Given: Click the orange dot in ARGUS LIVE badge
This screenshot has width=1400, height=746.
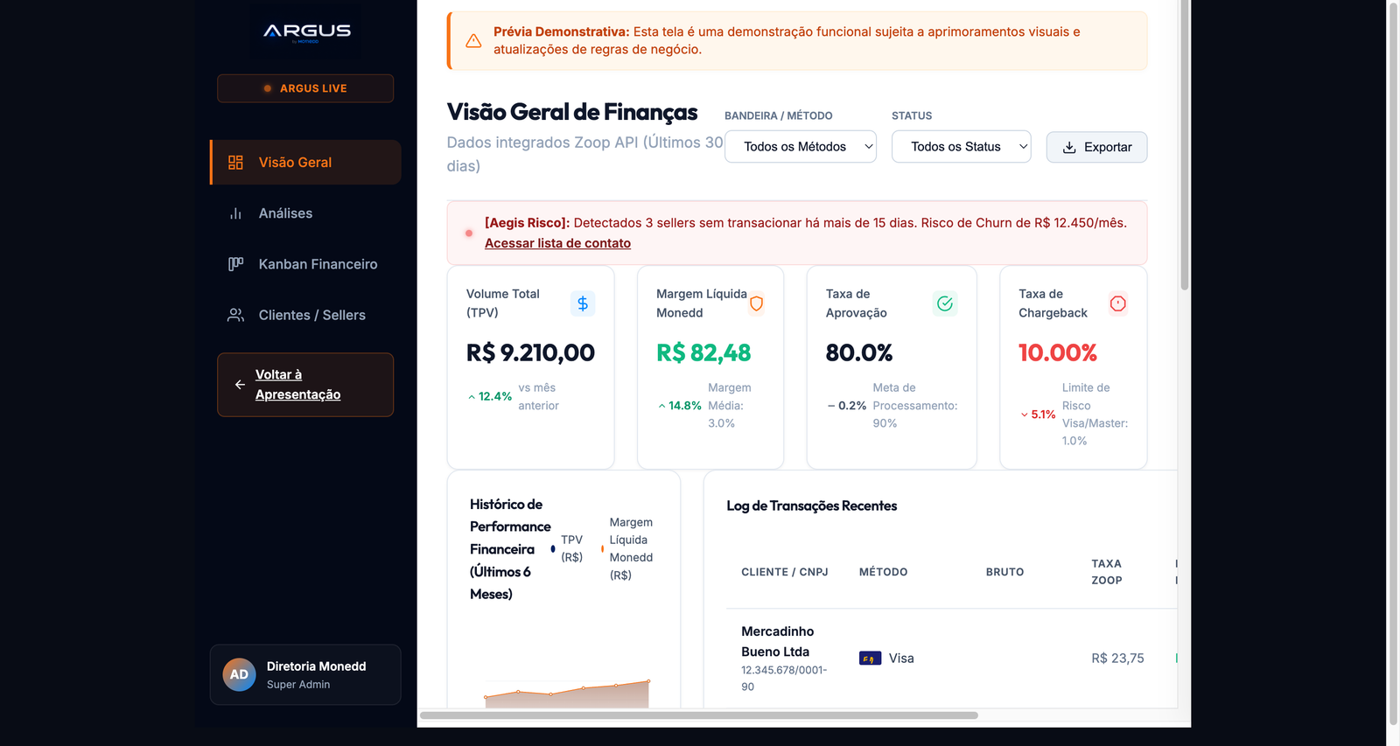Looking at the screenshot, I should [x=268, y=88].
